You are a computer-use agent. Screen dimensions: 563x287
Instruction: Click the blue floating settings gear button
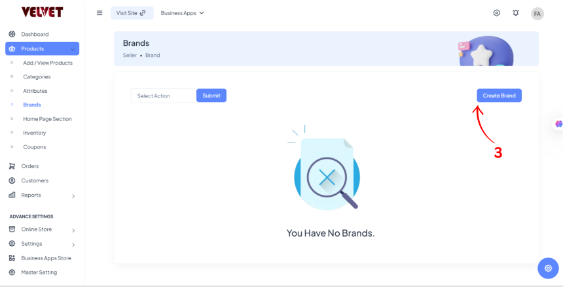(547, 268)
